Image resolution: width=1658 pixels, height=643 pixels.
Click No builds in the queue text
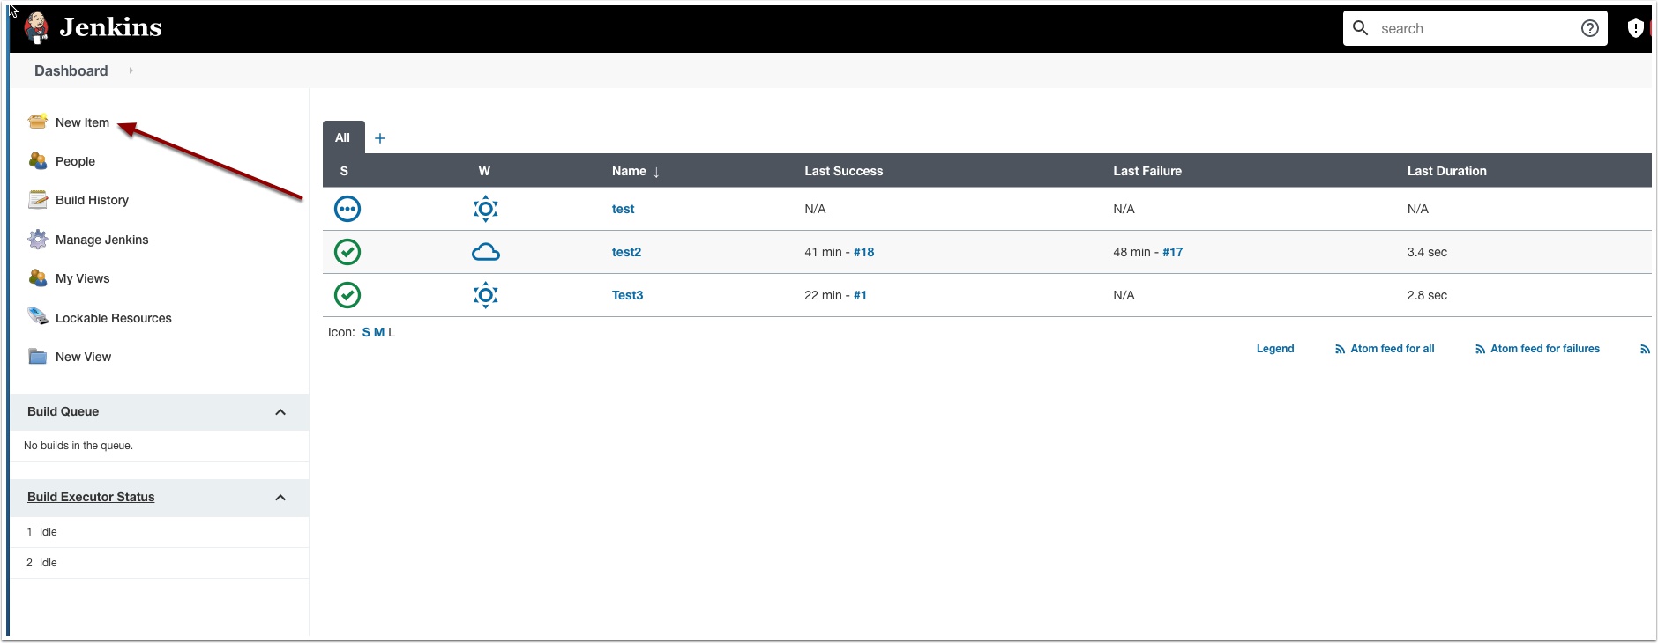[x=78, y=446]
